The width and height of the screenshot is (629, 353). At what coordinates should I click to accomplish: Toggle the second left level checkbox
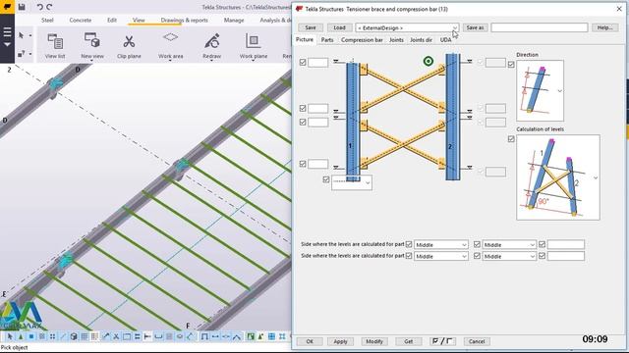(x=303, y=108)
